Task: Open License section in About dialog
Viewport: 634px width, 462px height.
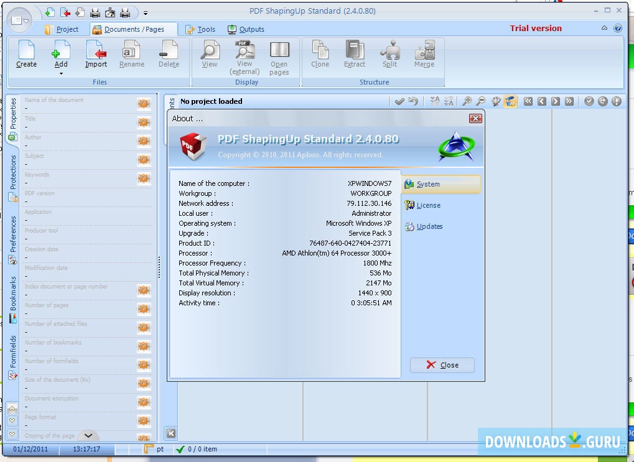Action: pos(422,205)
